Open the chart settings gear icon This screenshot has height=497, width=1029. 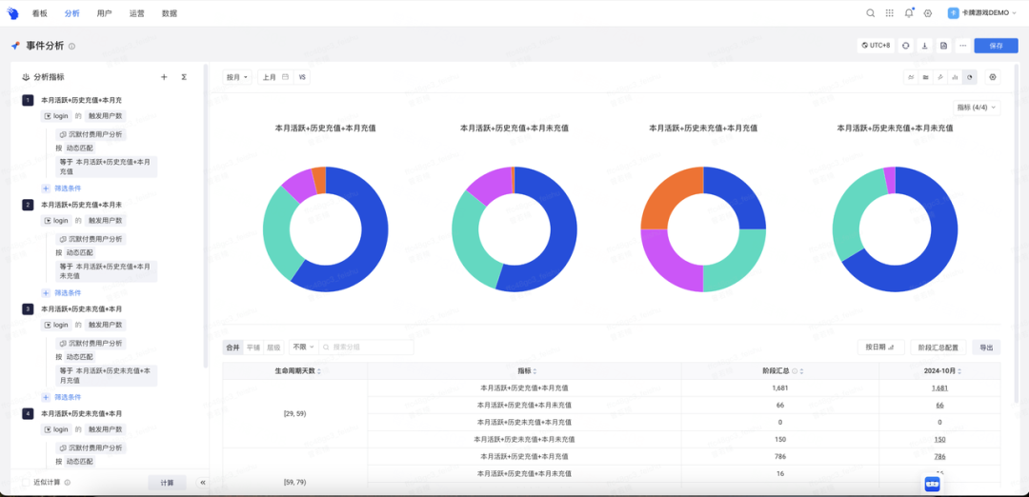point(993,77)
